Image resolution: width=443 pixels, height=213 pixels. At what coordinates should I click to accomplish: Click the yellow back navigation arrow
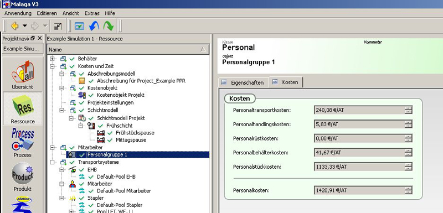[15, 26]
